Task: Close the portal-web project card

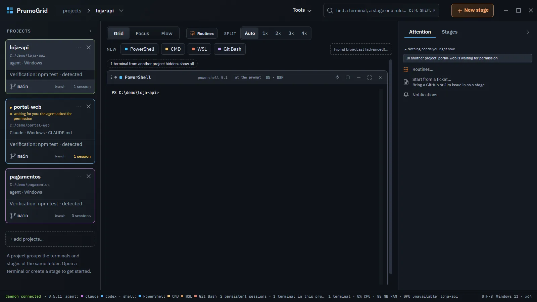Action: coord(89,106)
